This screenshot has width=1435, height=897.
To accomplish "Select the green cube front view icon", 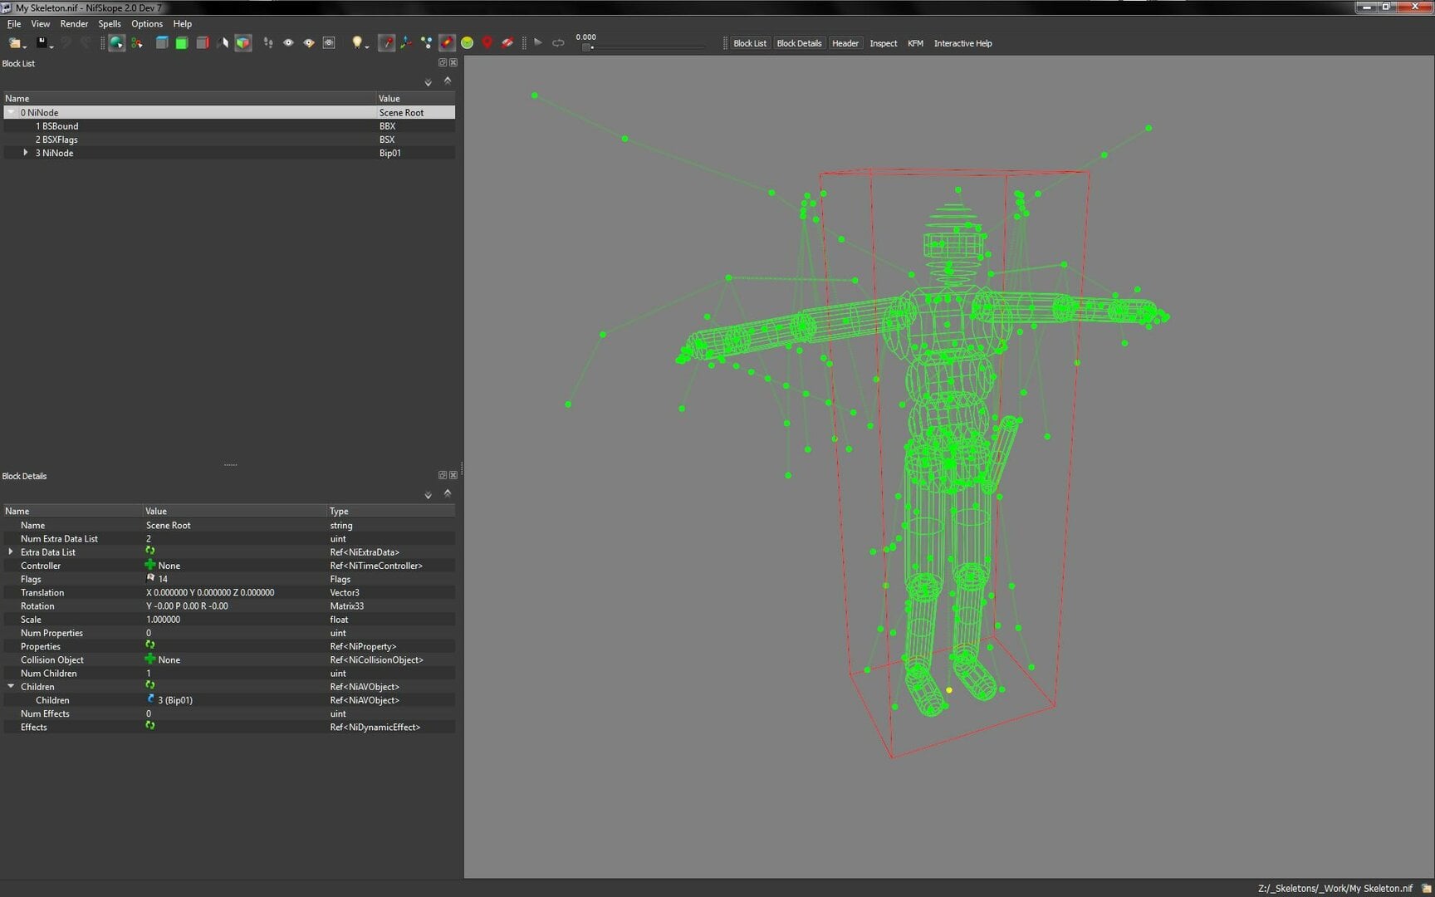I will [x=182, y=43].
